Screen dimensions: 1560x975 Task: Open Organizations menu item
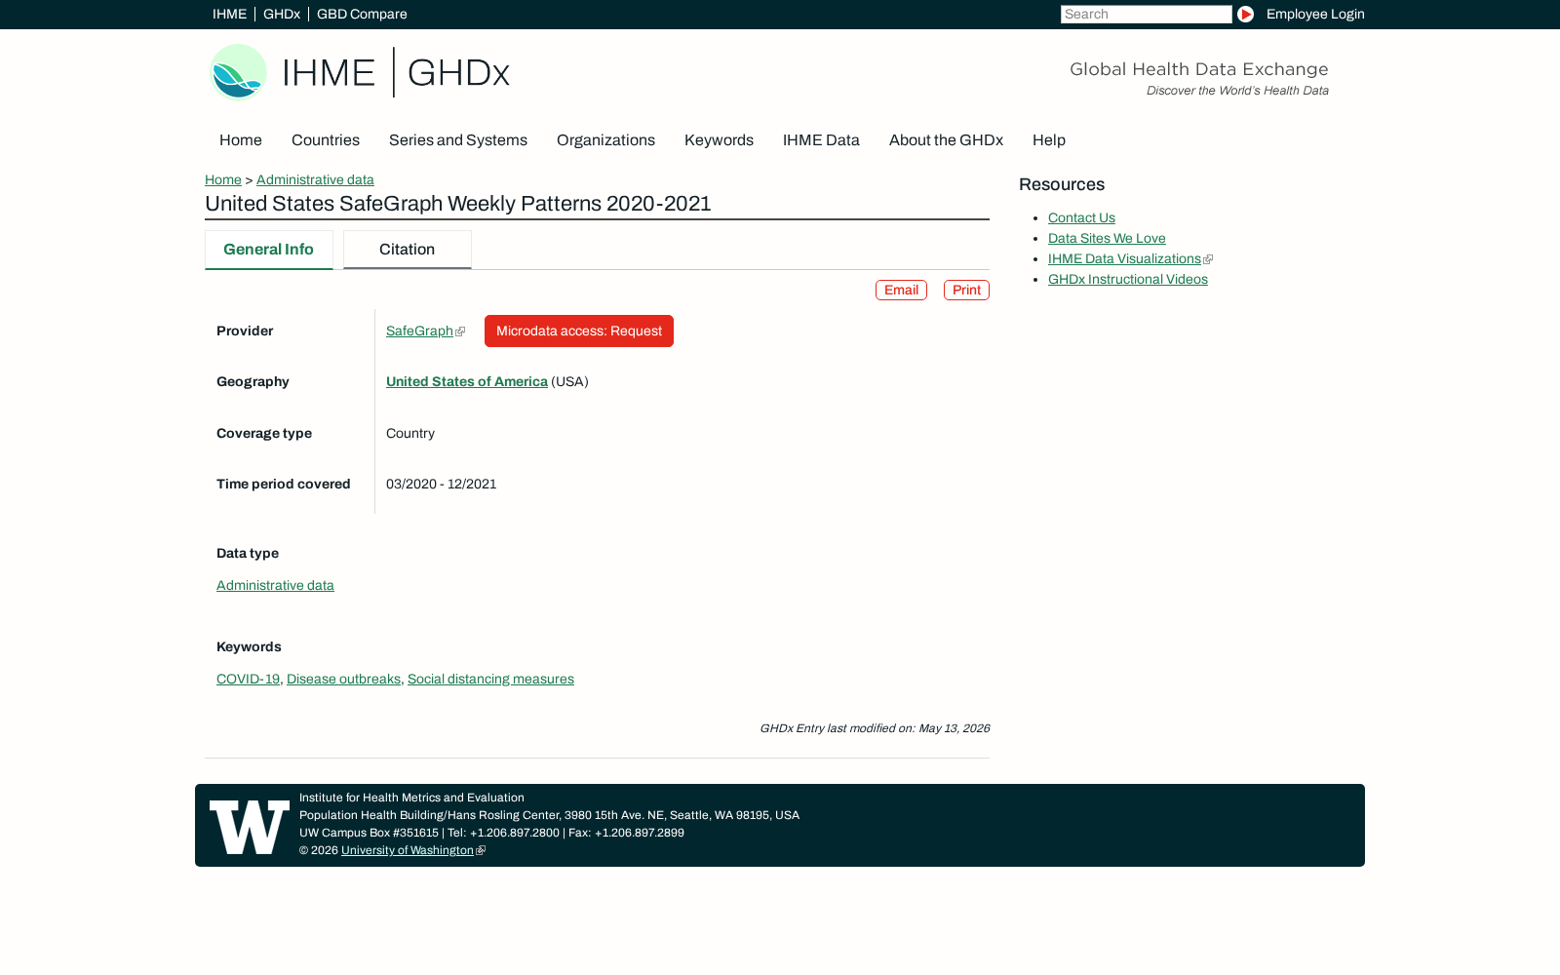605,140
